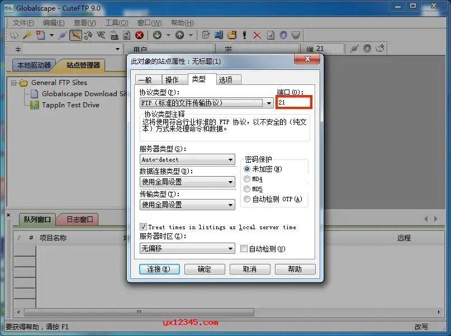Viewport: 451px width, 336px height.
Task: Open the 服务器类型 Auto-detect dropdown
Action: point(187,159)
